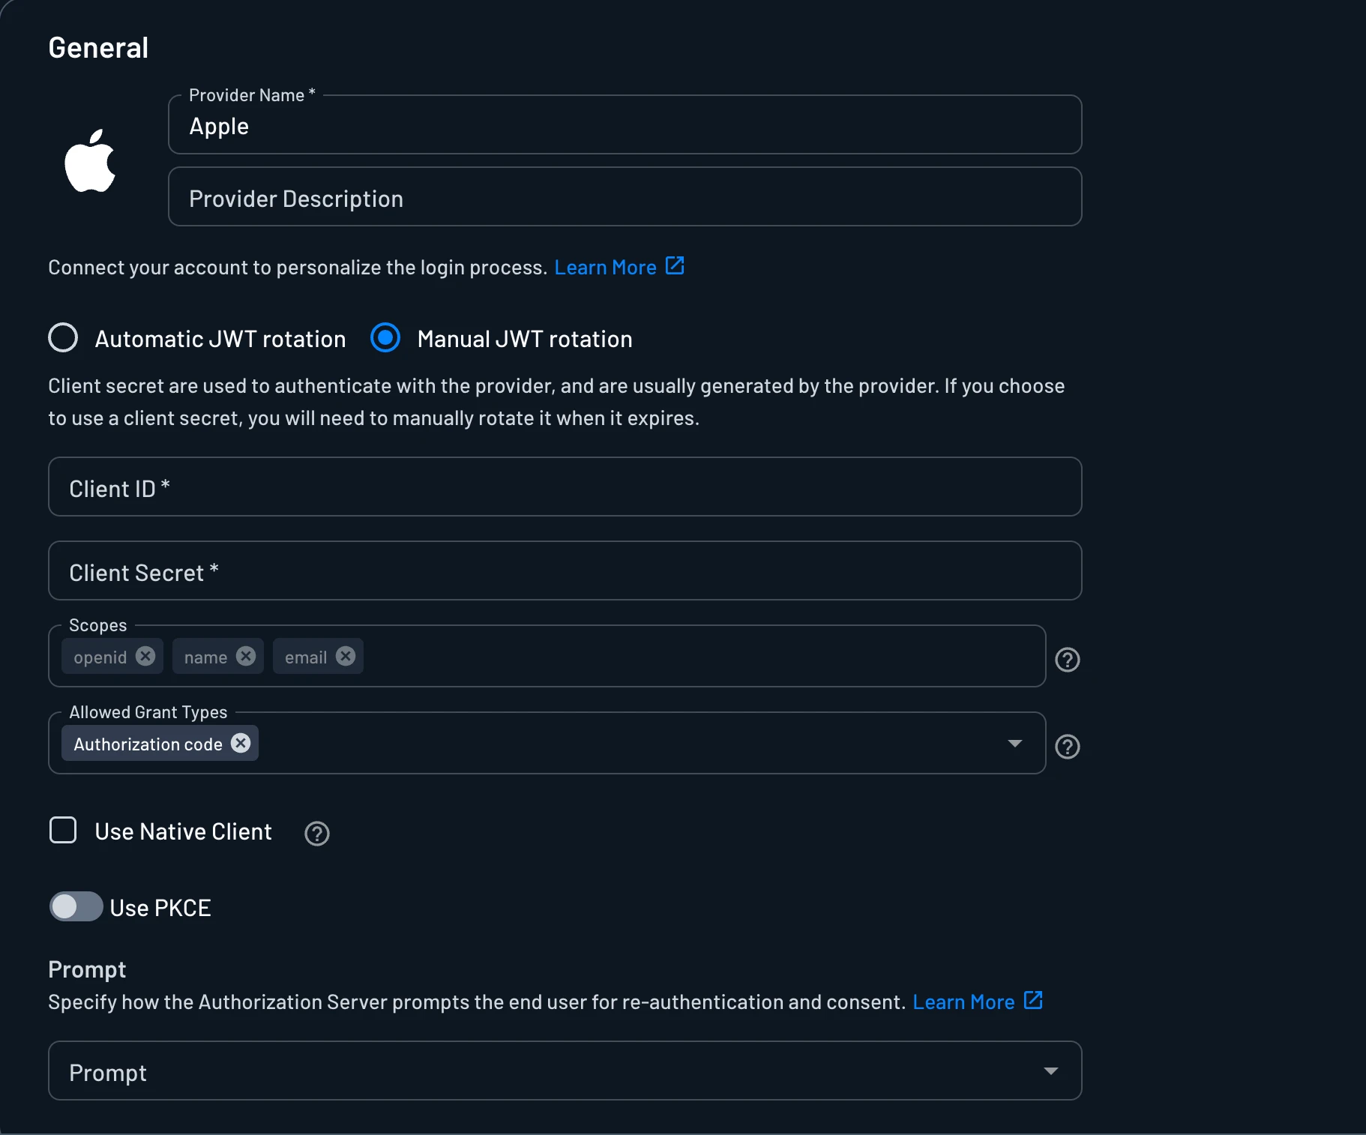Click into the Client ID field
Screen dimensions: 1366x1135
pos(565,487)
